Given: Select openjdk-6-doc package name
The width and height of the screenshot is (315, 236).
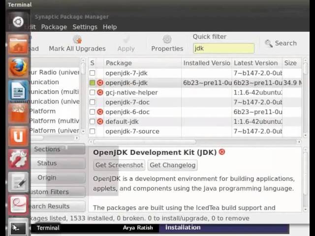Looking at the screenshot, I should coord(127,112).
